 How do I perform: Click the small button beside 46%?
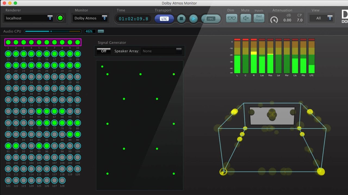tap(101, 31)
